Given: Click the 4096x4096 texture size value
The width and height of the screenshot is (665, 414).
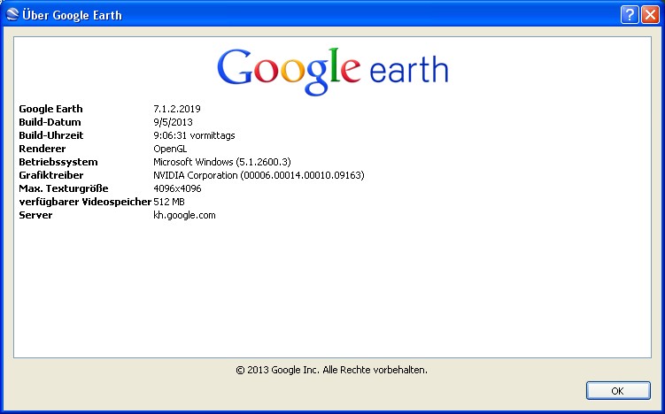Looking at the screenshot, I should tap(177, 188).
